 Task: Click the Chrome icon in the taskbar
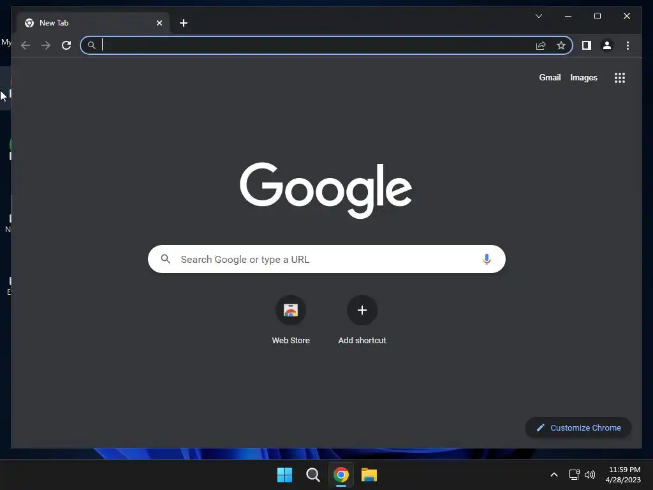341,475
